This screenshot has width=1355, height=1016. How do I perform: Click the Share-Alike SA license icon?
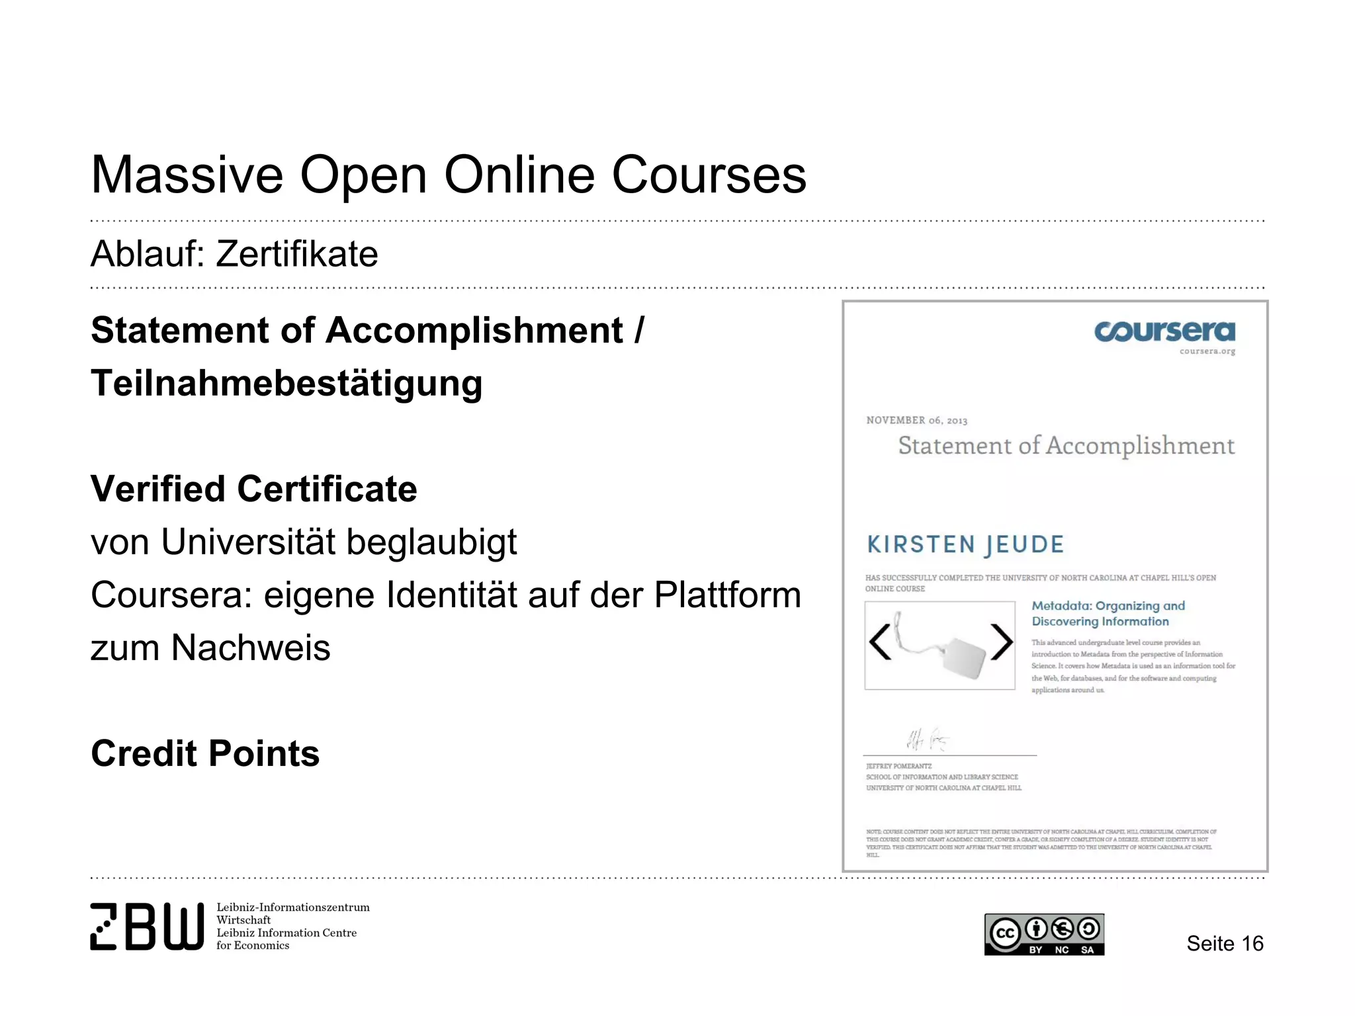pyautogui.click(x=1088, y=929)
